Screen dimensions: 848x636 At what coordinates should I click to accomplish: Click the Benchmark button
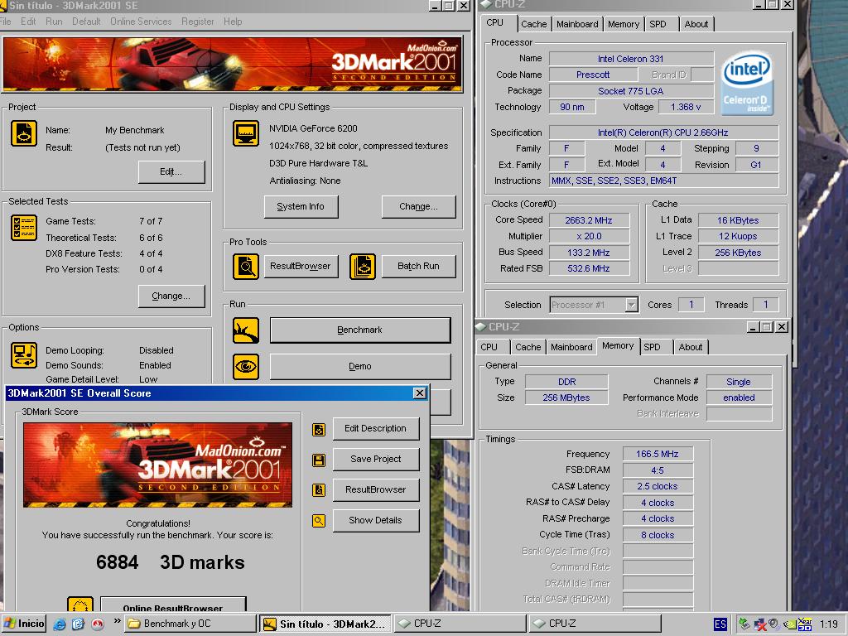click(360, 330)
